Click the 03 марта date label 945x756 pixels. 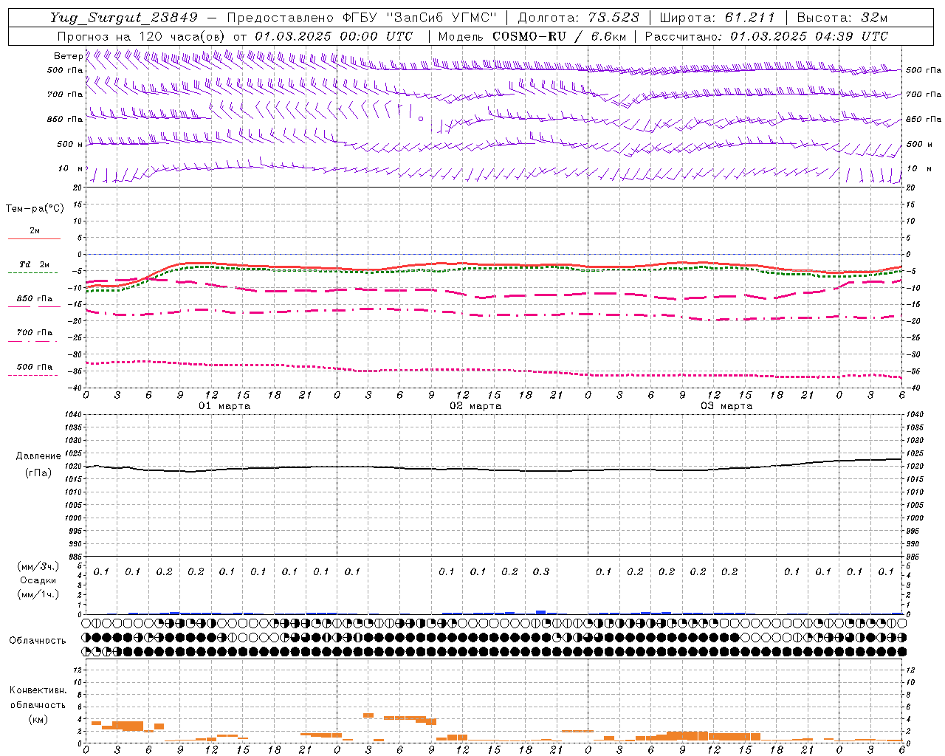[726, 406]
